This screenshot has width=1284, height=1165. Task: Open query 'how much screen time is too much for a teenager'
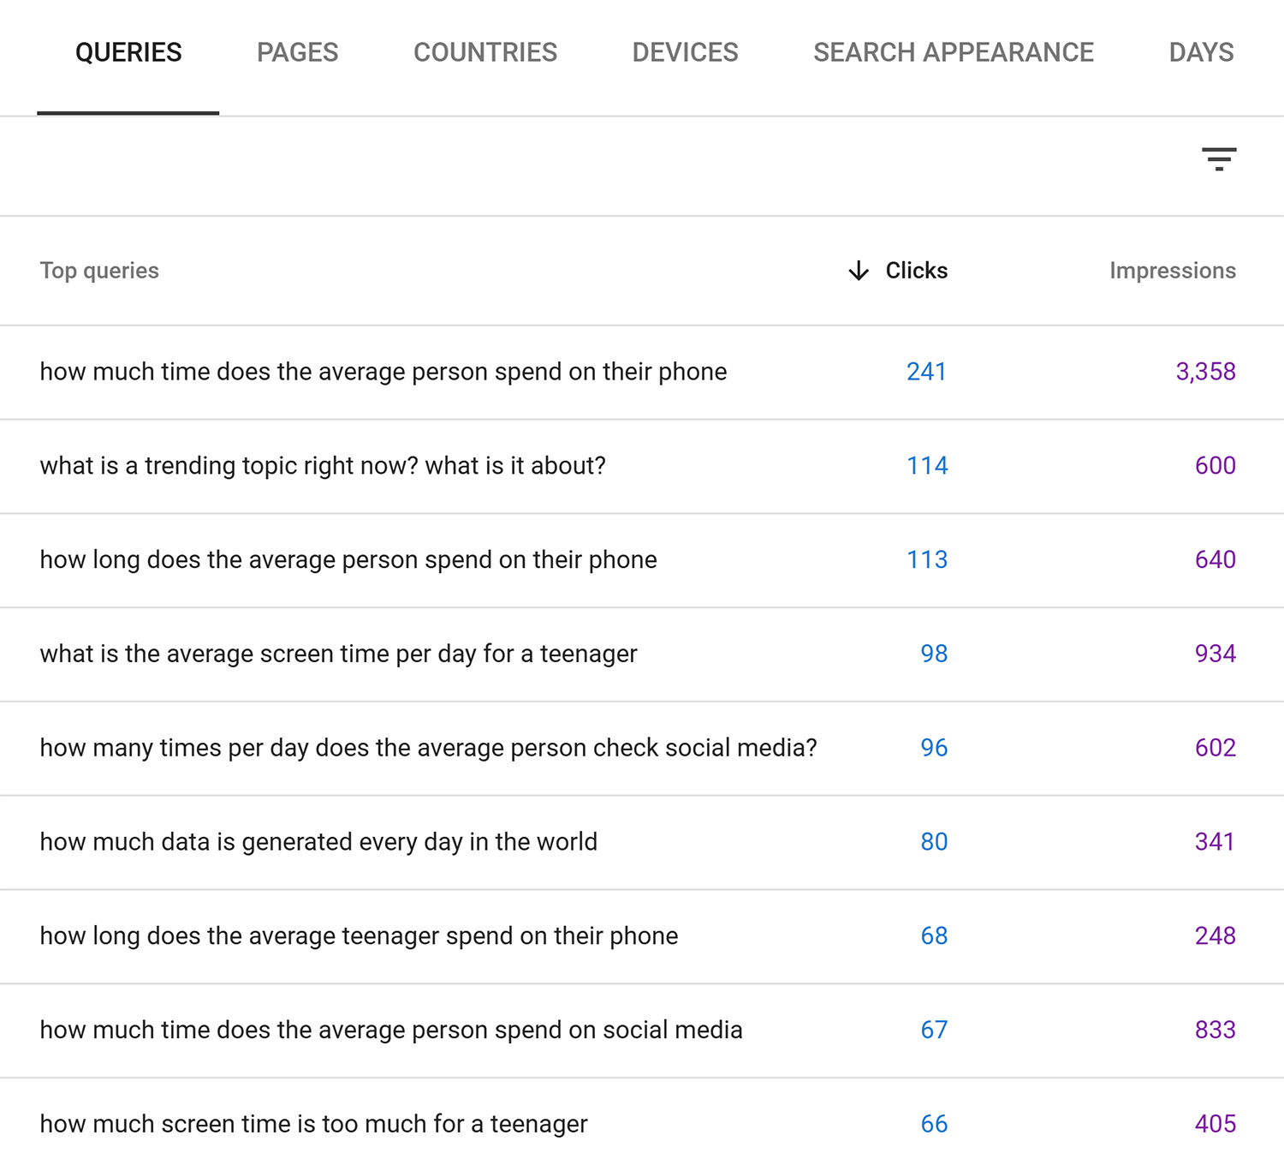pyautogui.click(x=314, y=1124)
